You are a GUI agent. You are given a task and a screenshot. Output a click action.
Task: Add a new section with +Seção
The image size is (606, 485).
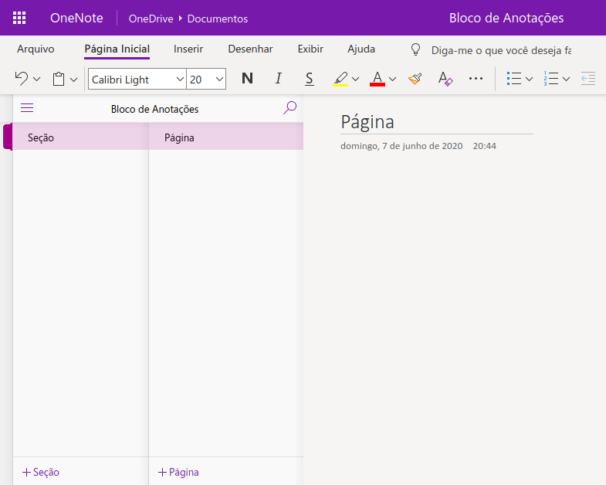(41, 472)
